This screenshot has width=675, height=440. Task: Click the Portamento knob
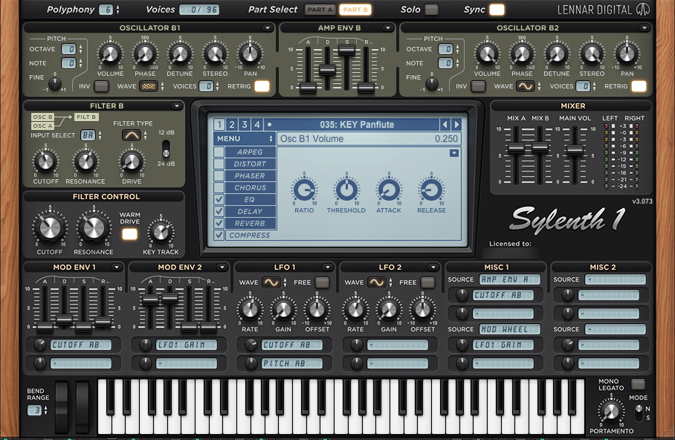pyautogui.click(x=611, y=412)
